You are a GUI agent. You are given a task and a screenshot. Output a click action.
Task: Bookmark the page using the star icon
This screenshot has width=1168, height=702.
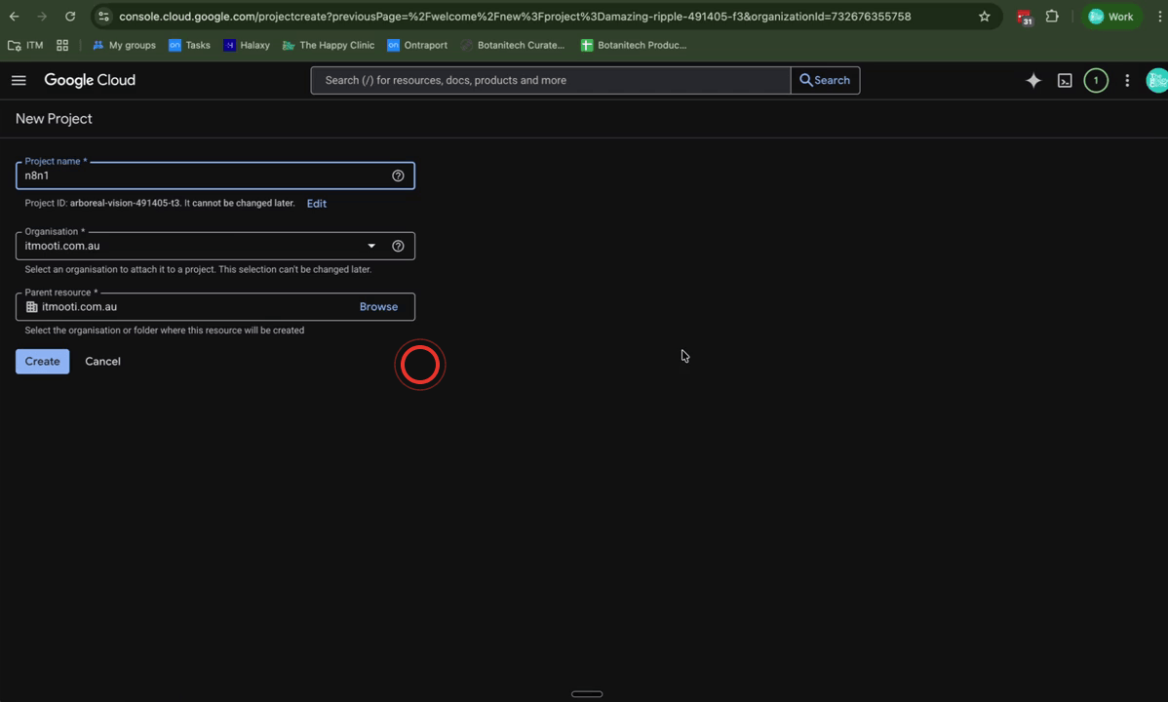tap(984, 16)
